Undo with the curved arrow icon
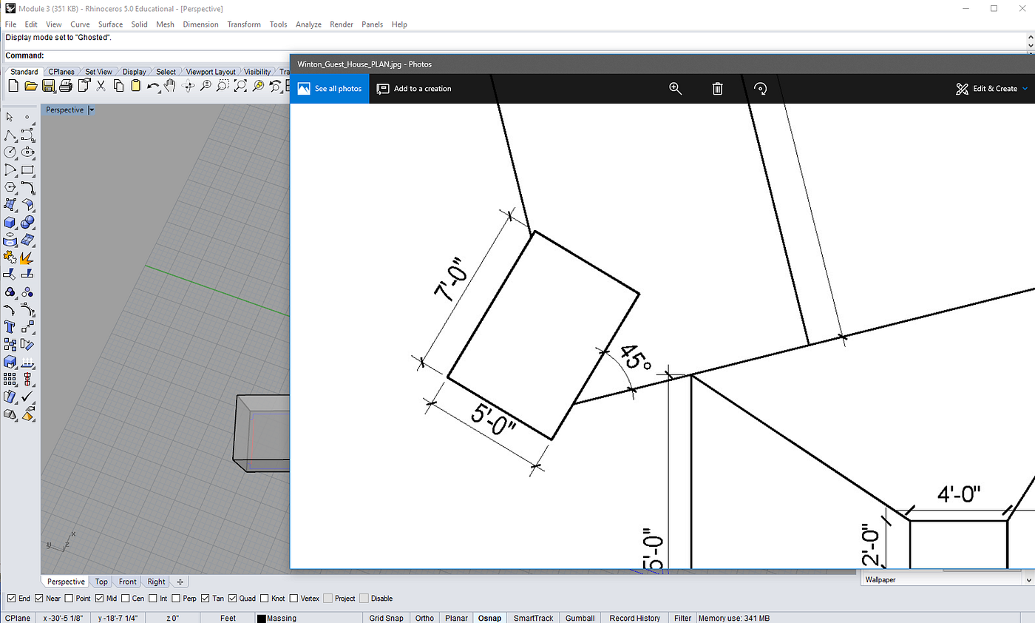This screenshot has width=1035, height=623. 153,86
